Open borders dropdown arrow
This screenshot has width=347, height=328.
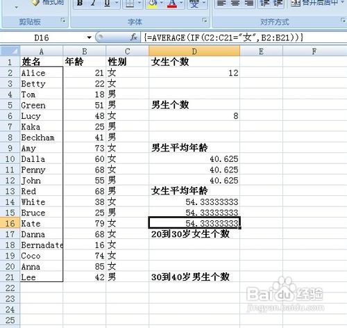[139, 3]
